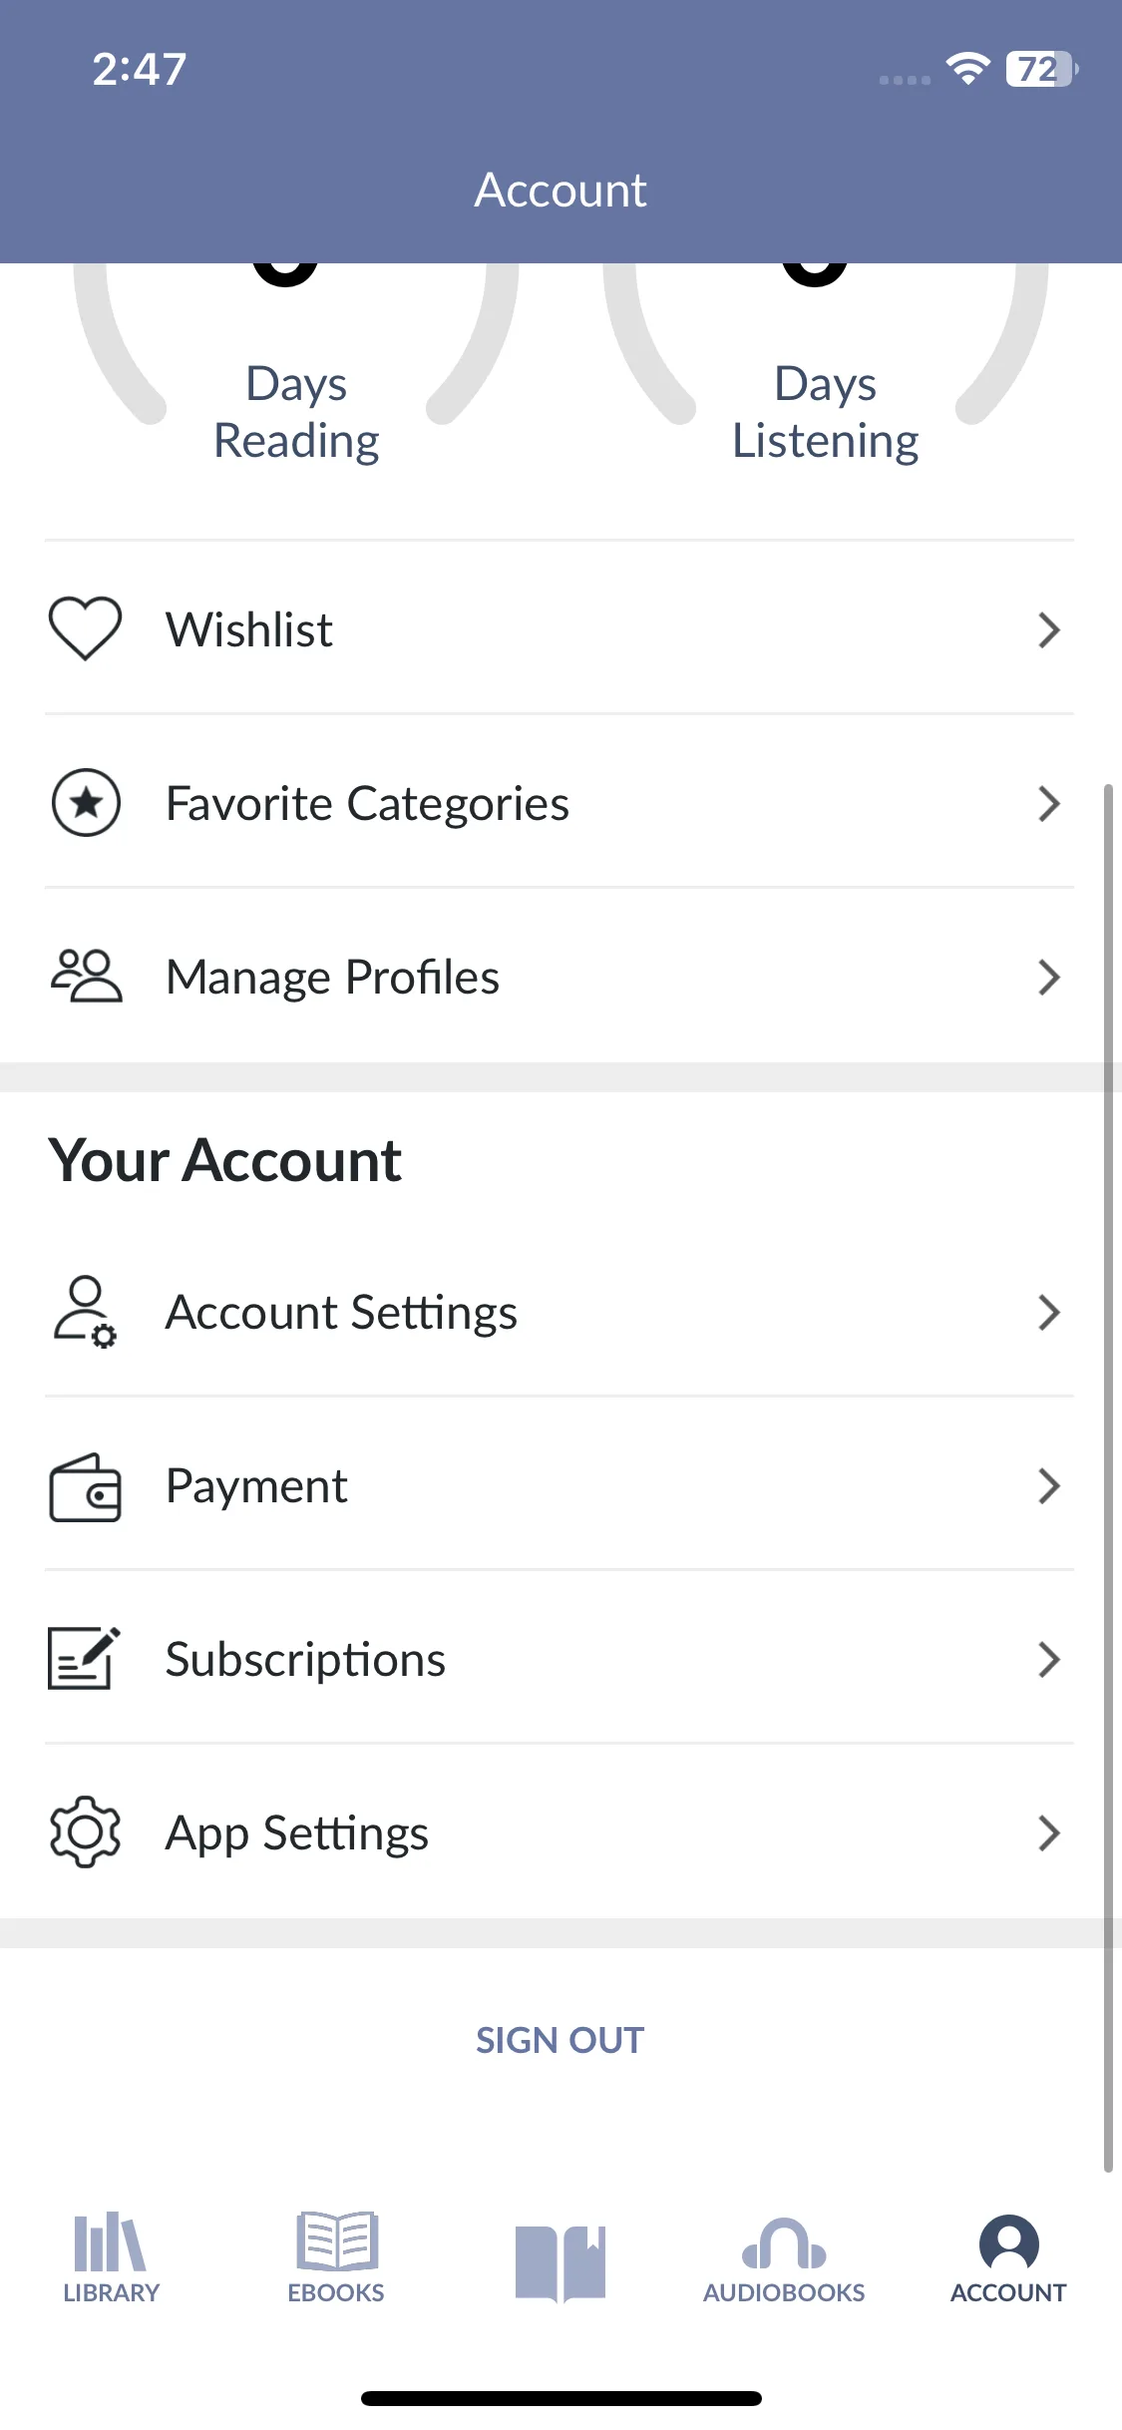Tap the Account Settings person-gear icon
Viewport: 1122px width, 2430px height.
86,1312
